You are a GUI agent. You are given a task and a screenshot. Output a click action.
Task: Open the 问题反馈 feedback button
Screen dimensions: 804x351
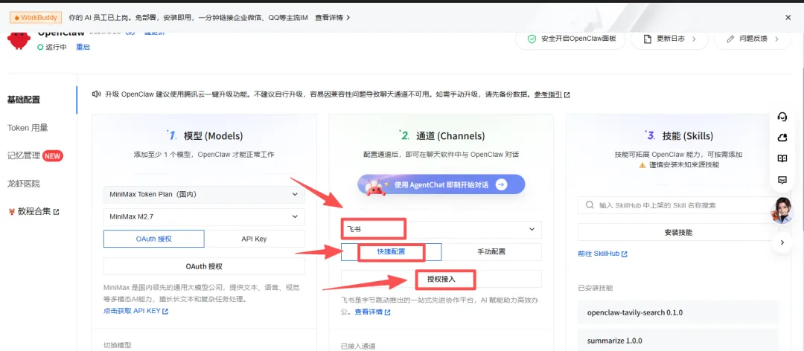(x=752, y=39)
